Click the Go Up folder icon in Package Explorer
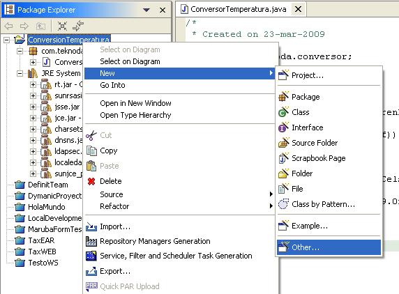This screenshot has width=399, height=294. [x=40, y=26]
